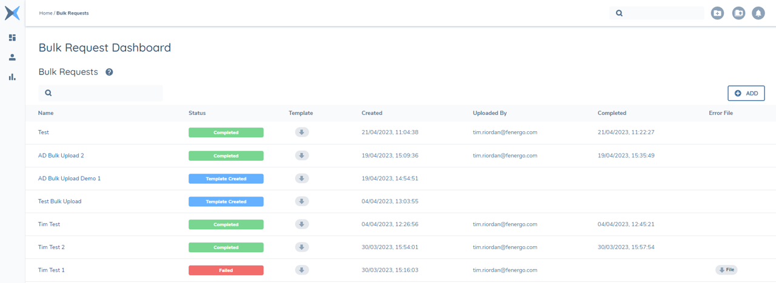
Task: Click created date 30/03/2023, 15:54:01
Action: [x=390, y=247]
